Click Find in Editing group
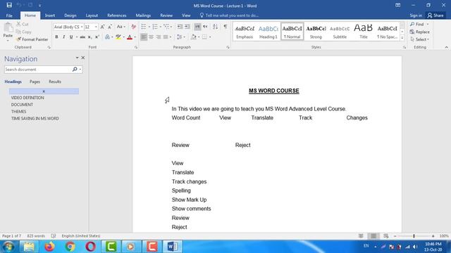451x253 pixels. tap(417, 24)
